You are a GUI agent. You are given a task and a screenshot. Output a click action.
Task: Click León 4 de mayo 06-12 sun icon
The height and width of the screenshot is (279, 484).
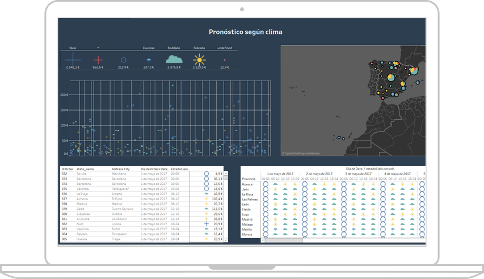(x=393, y=204)
